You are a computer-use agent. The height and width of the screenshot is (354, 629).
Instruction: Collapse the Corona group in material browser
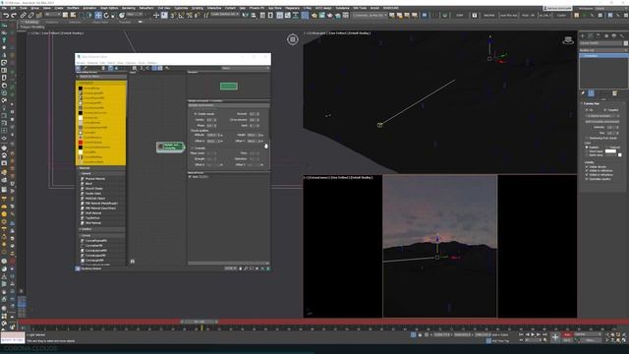[86, 236]
